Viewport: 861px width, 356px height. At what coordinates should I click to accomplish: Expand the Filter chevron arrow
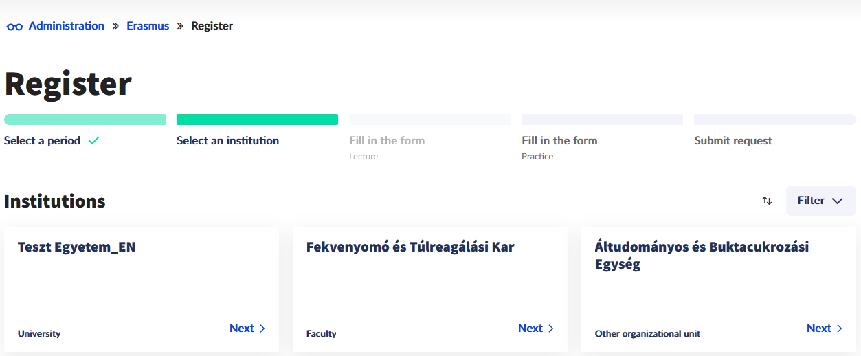837,201
